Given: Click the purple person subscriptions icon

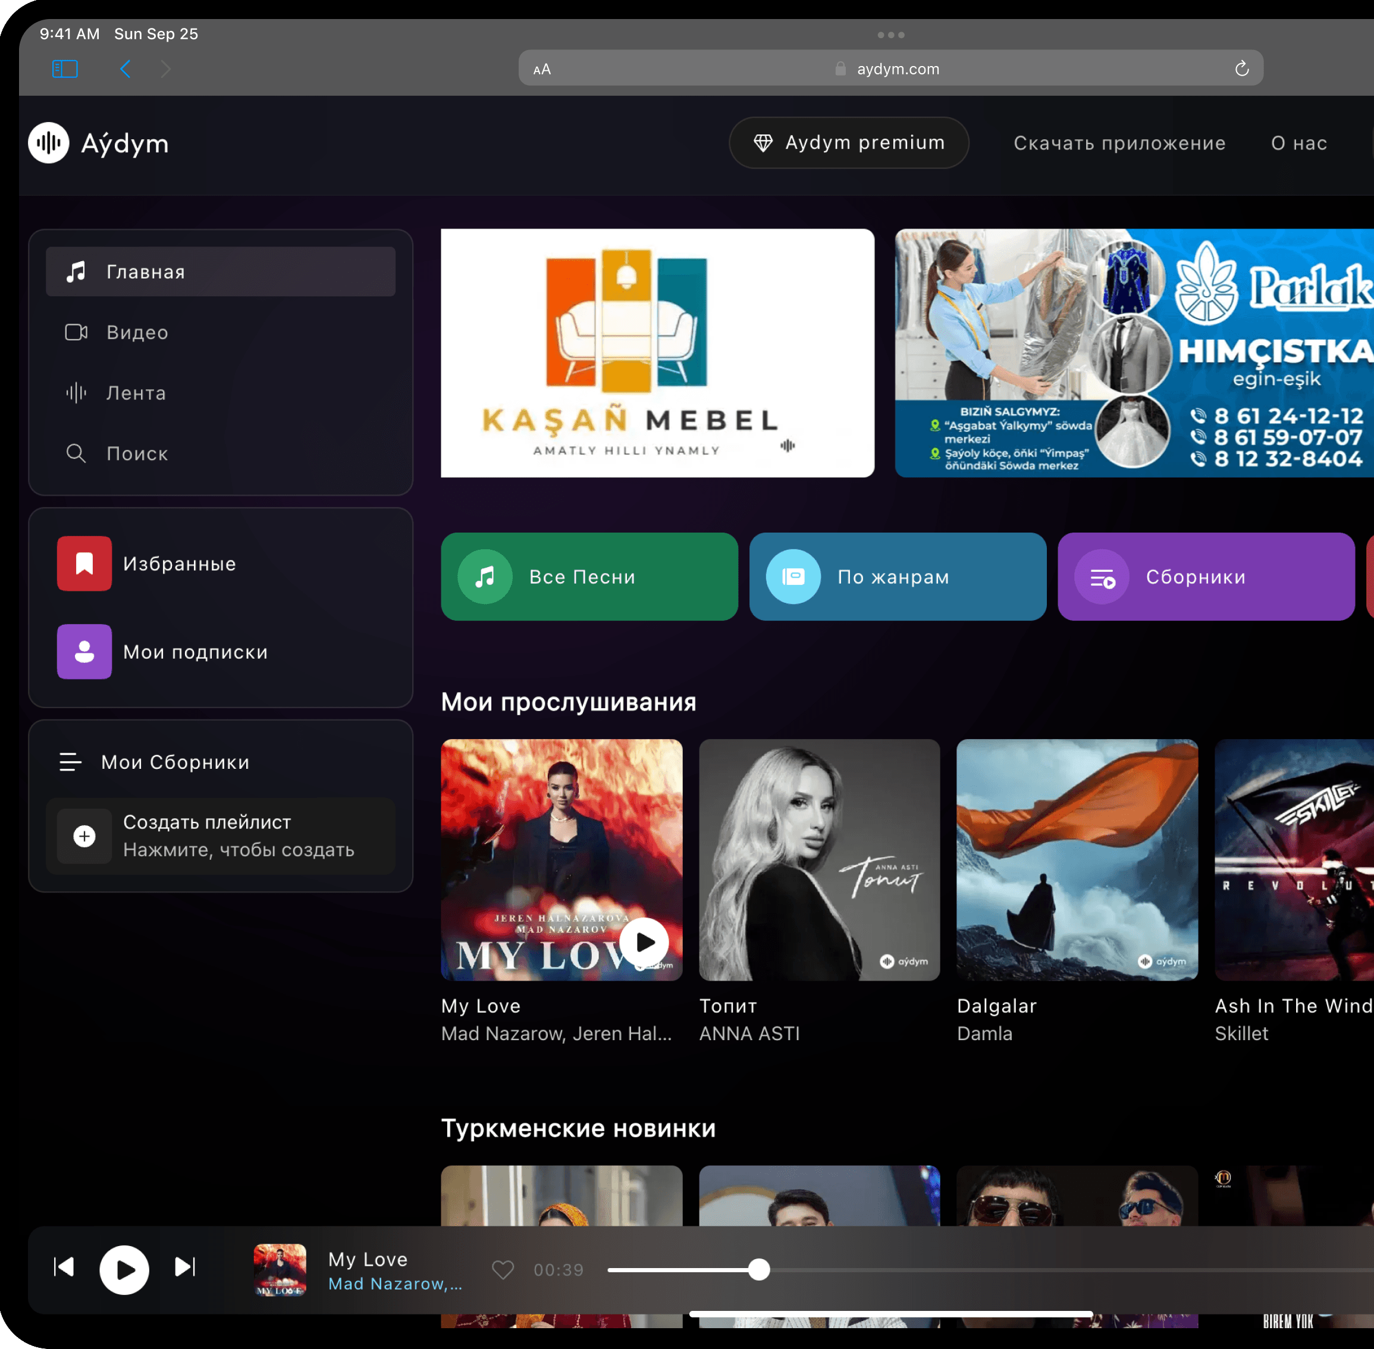Looking at the screenshot, I should point(84,652).
